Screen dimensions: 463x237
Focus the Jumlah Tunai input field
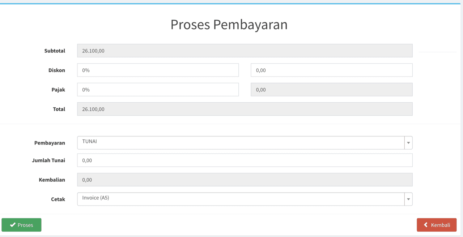[245, 160]
